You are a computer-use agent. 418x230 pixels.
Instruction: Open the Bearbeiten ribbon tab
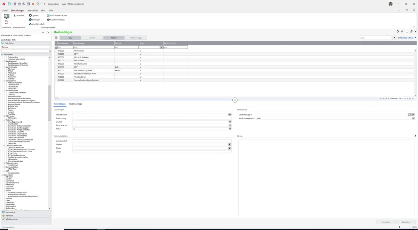click(33, 10)
